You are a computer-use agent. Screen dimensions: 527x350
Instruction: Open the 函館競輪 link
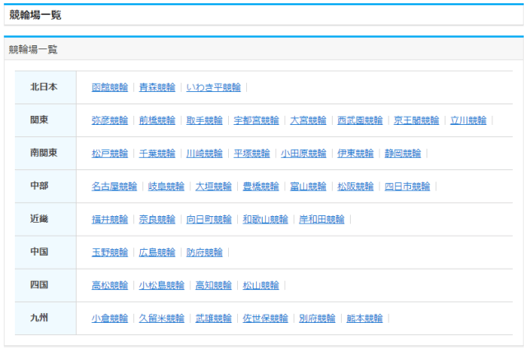pyautogui.click(x=110, y=87)
